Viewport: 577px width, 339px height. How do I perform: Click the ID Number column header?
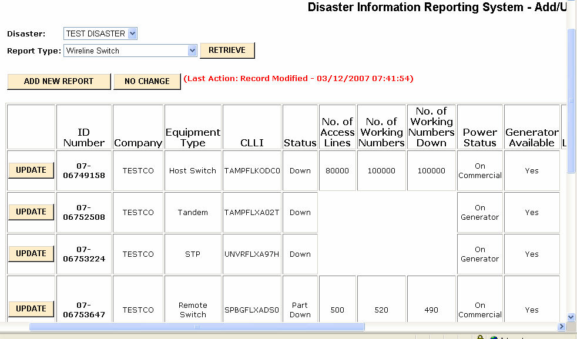84,127
